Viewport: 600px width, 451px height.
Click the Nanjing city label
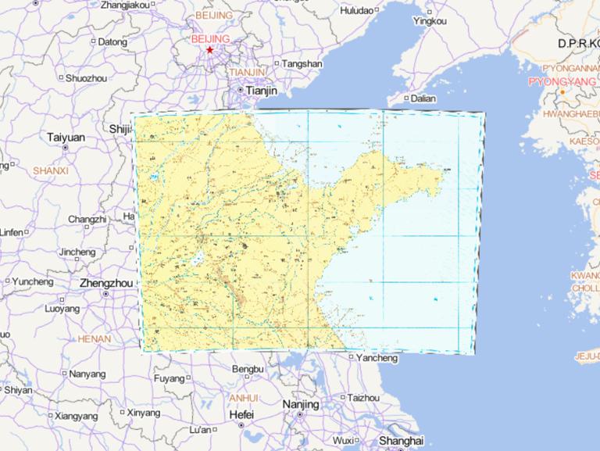[x=301, y=405]
